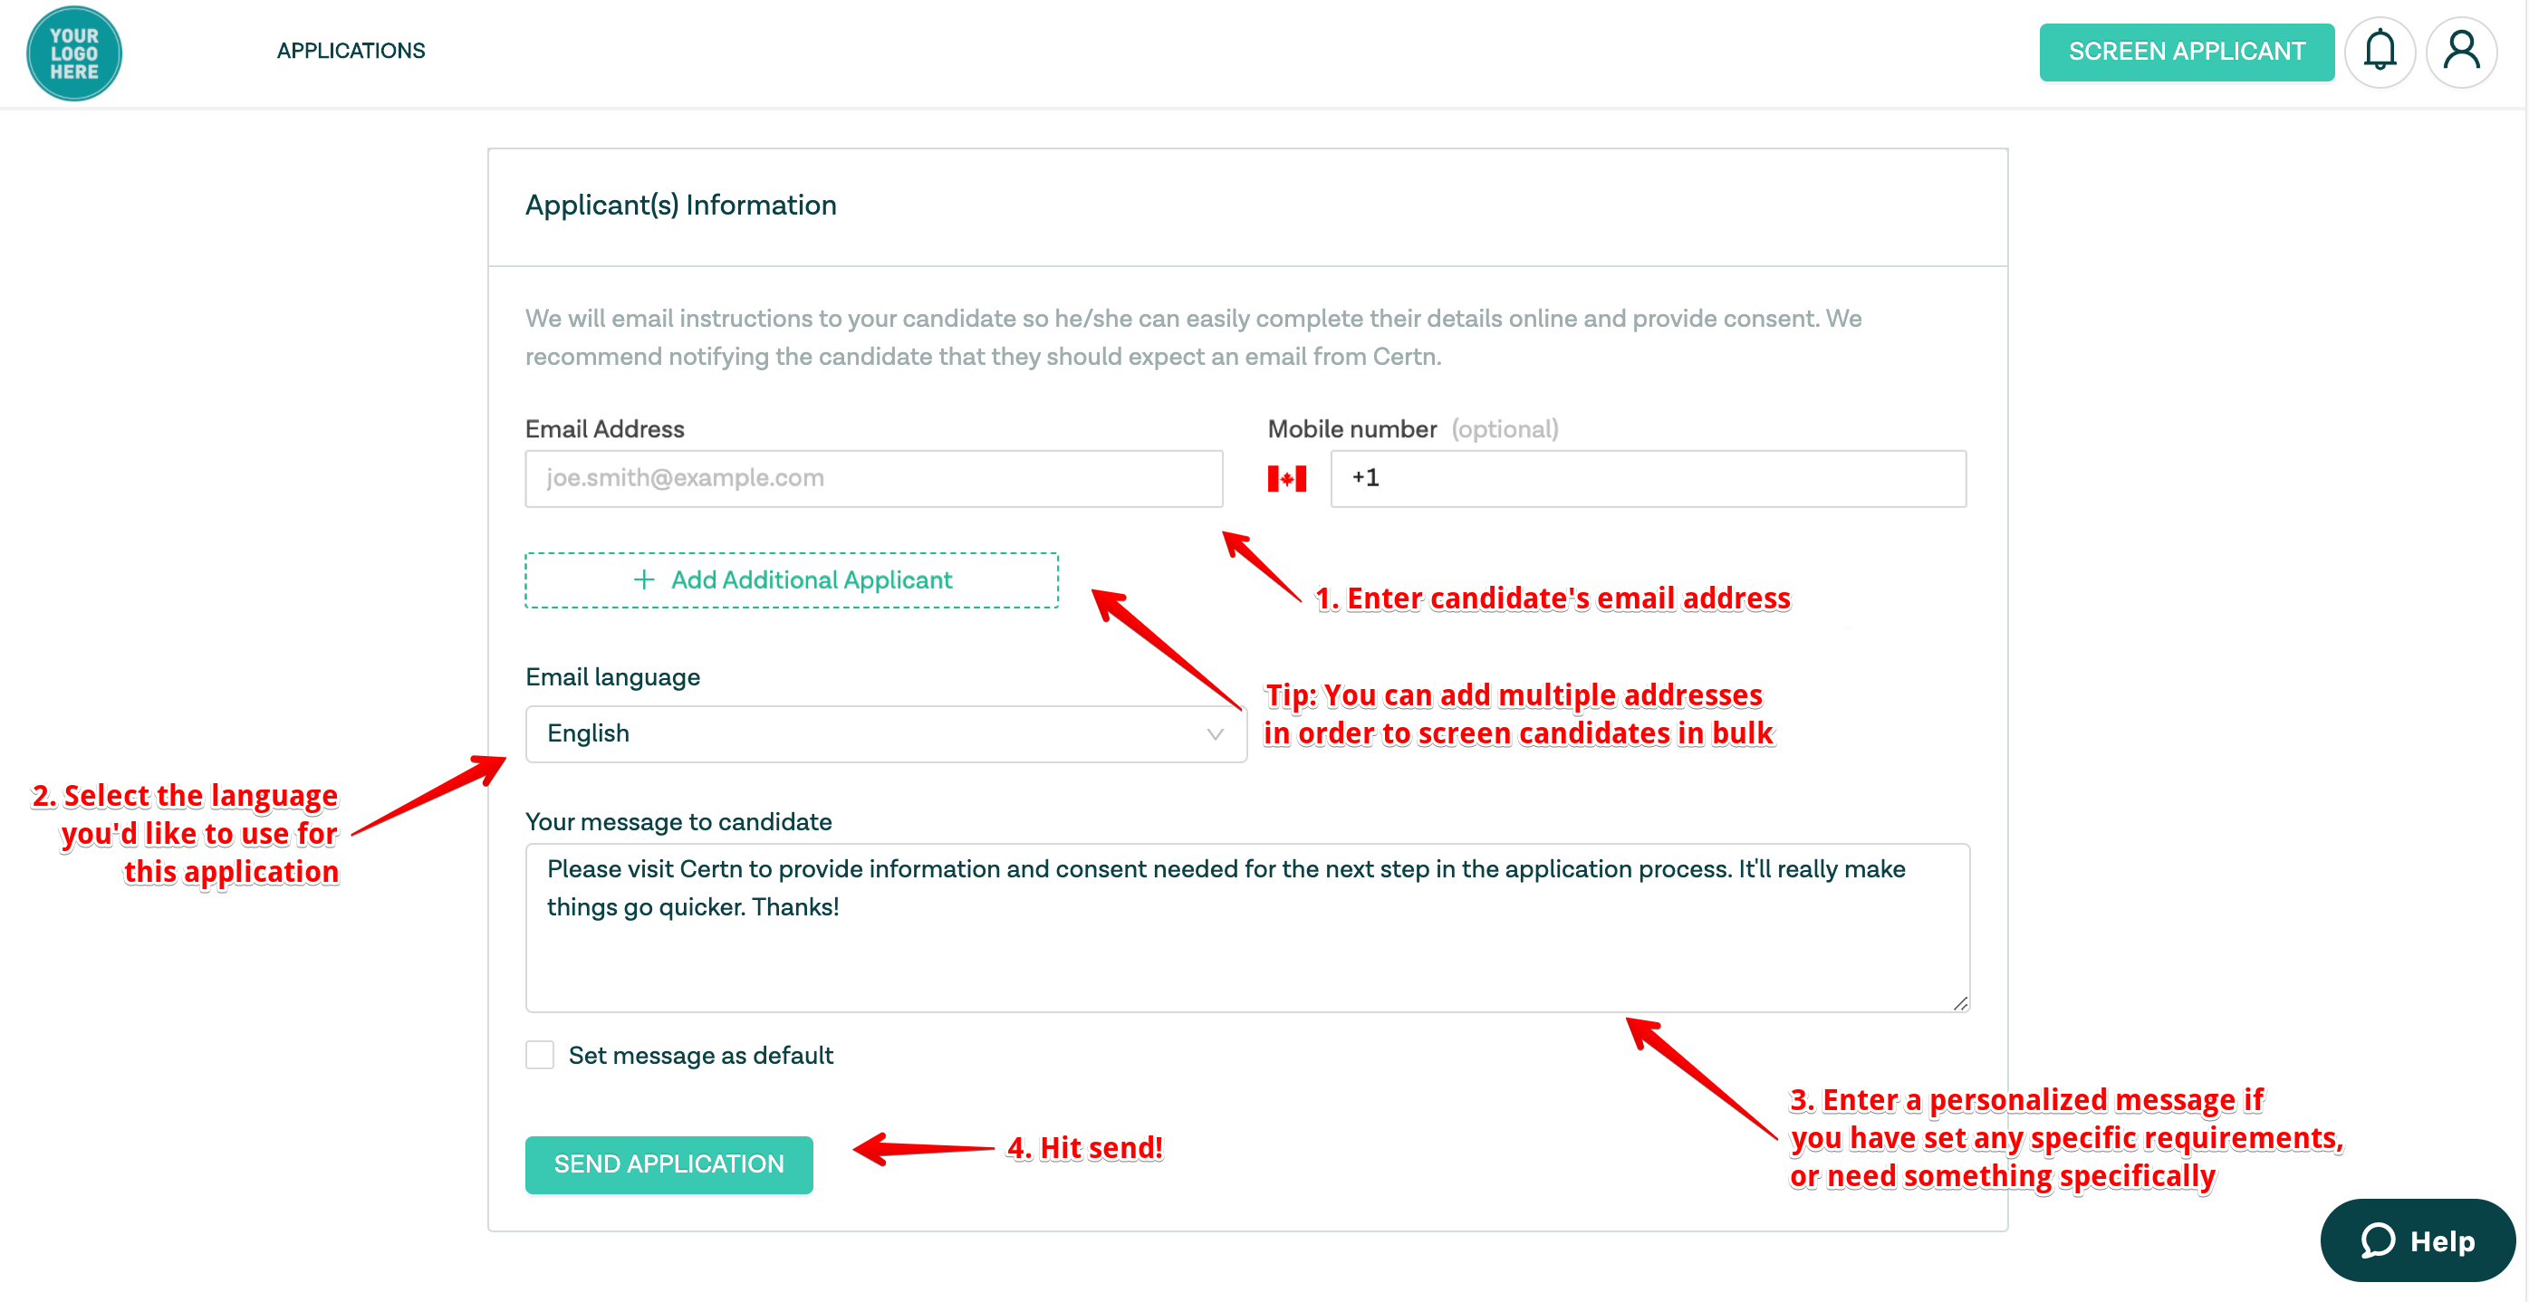Click the Canada flag country selector
Image resolution: width=2529 pixels, height=1302 pixels.
[1286, 479]
